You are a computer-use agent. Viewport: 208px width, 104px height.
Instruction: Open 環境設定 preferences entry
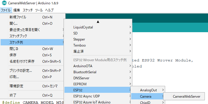tap(33, 86)
